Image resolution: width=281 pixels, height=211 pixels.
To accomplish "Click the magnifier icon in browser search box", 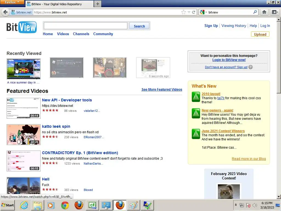I will [255, 12].
